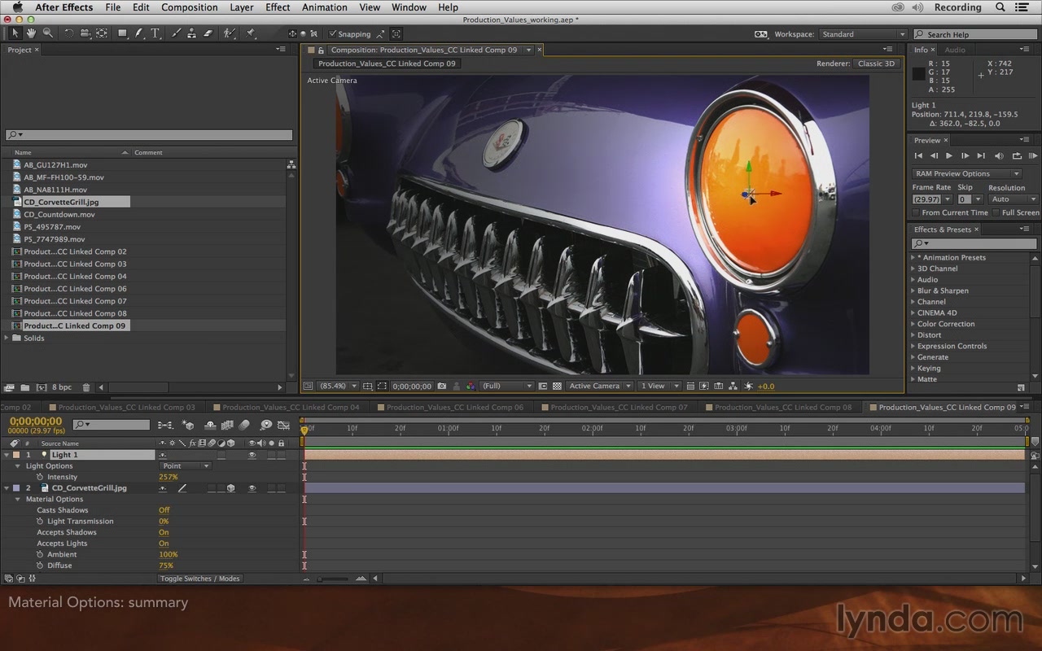Click the Classic 3D renderer button
This screenshot has width=1042, height=651.
(876, 63)
